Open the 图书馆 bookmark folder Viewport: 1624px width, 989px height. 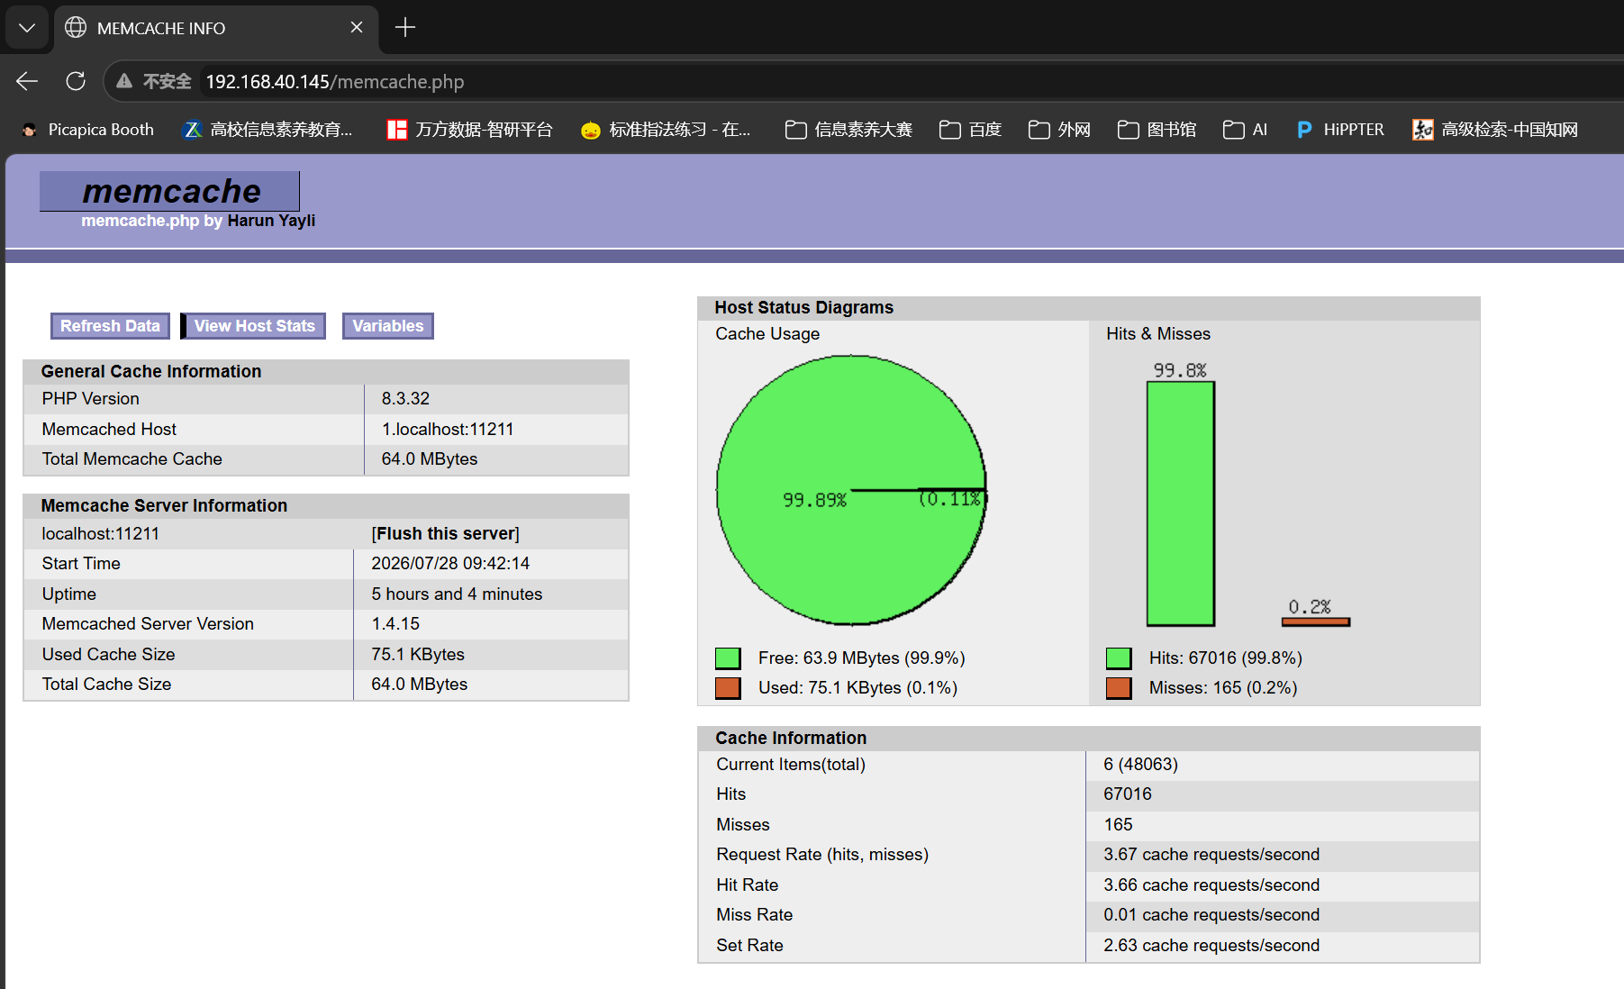pyautogui.click(x=1157, y=130)
